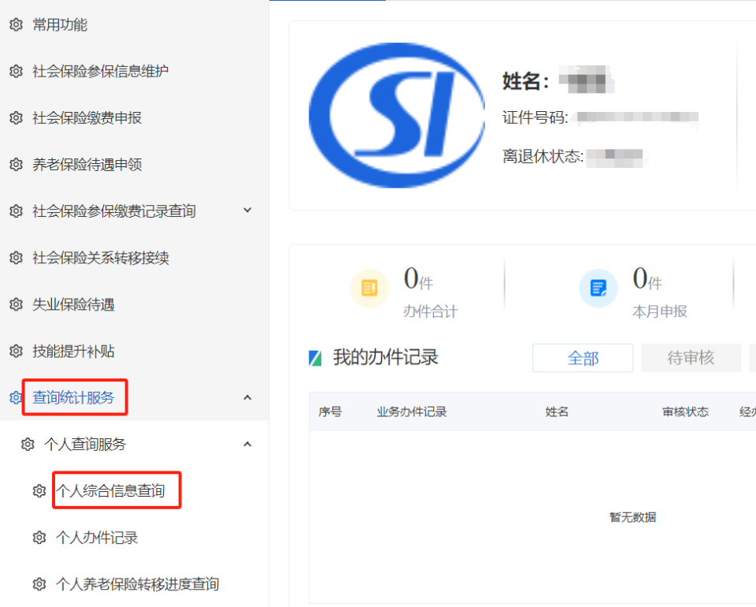Click the yellow 办件合计 document icon
756x607 pixels.
point(369,287)
